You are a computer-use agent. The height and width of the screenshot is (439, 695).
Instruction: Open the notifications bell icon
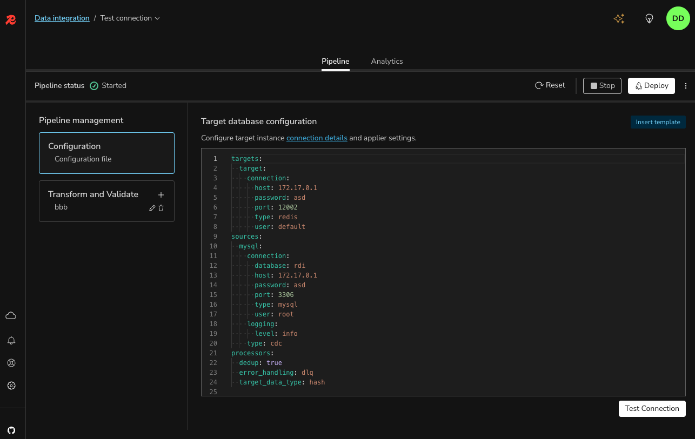click(11, 340)
